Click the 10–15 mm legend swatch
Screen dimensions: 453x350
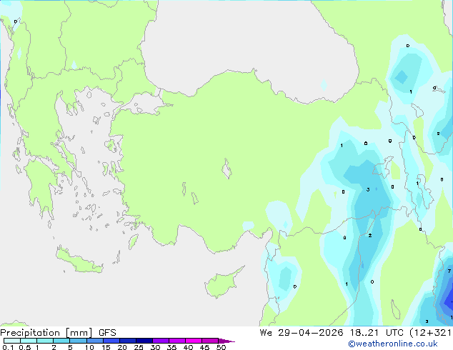pyautogui.click(x=94, y=341)
